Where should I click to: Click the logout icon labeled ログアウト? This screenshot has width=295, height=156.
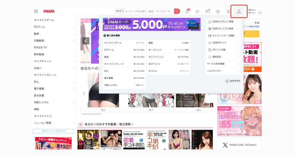pyautogui.click(x=233, y=81)
